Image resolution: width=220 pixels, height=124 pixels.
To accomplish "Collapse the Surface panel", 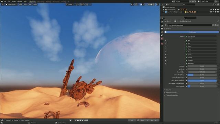I will 168,29.
